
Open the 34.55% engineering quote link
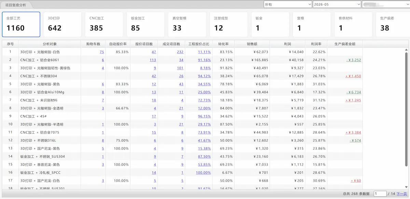coord(204,84)
